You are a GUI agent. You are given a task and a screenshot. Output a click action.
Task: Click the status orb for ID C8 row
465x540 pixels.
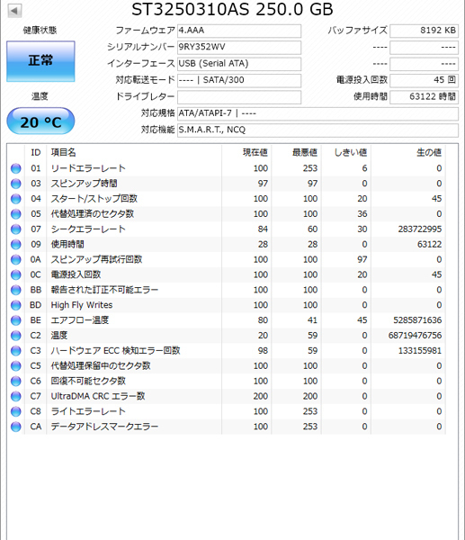pos(16,411)
